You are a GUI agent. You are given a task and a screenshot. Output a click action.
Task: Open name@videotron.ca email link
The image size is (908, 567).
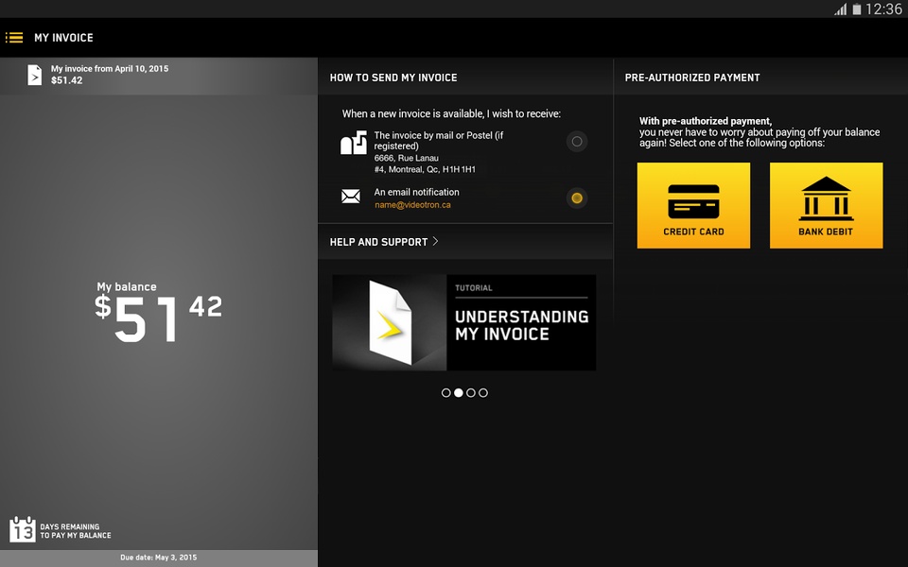click(412, 205)
